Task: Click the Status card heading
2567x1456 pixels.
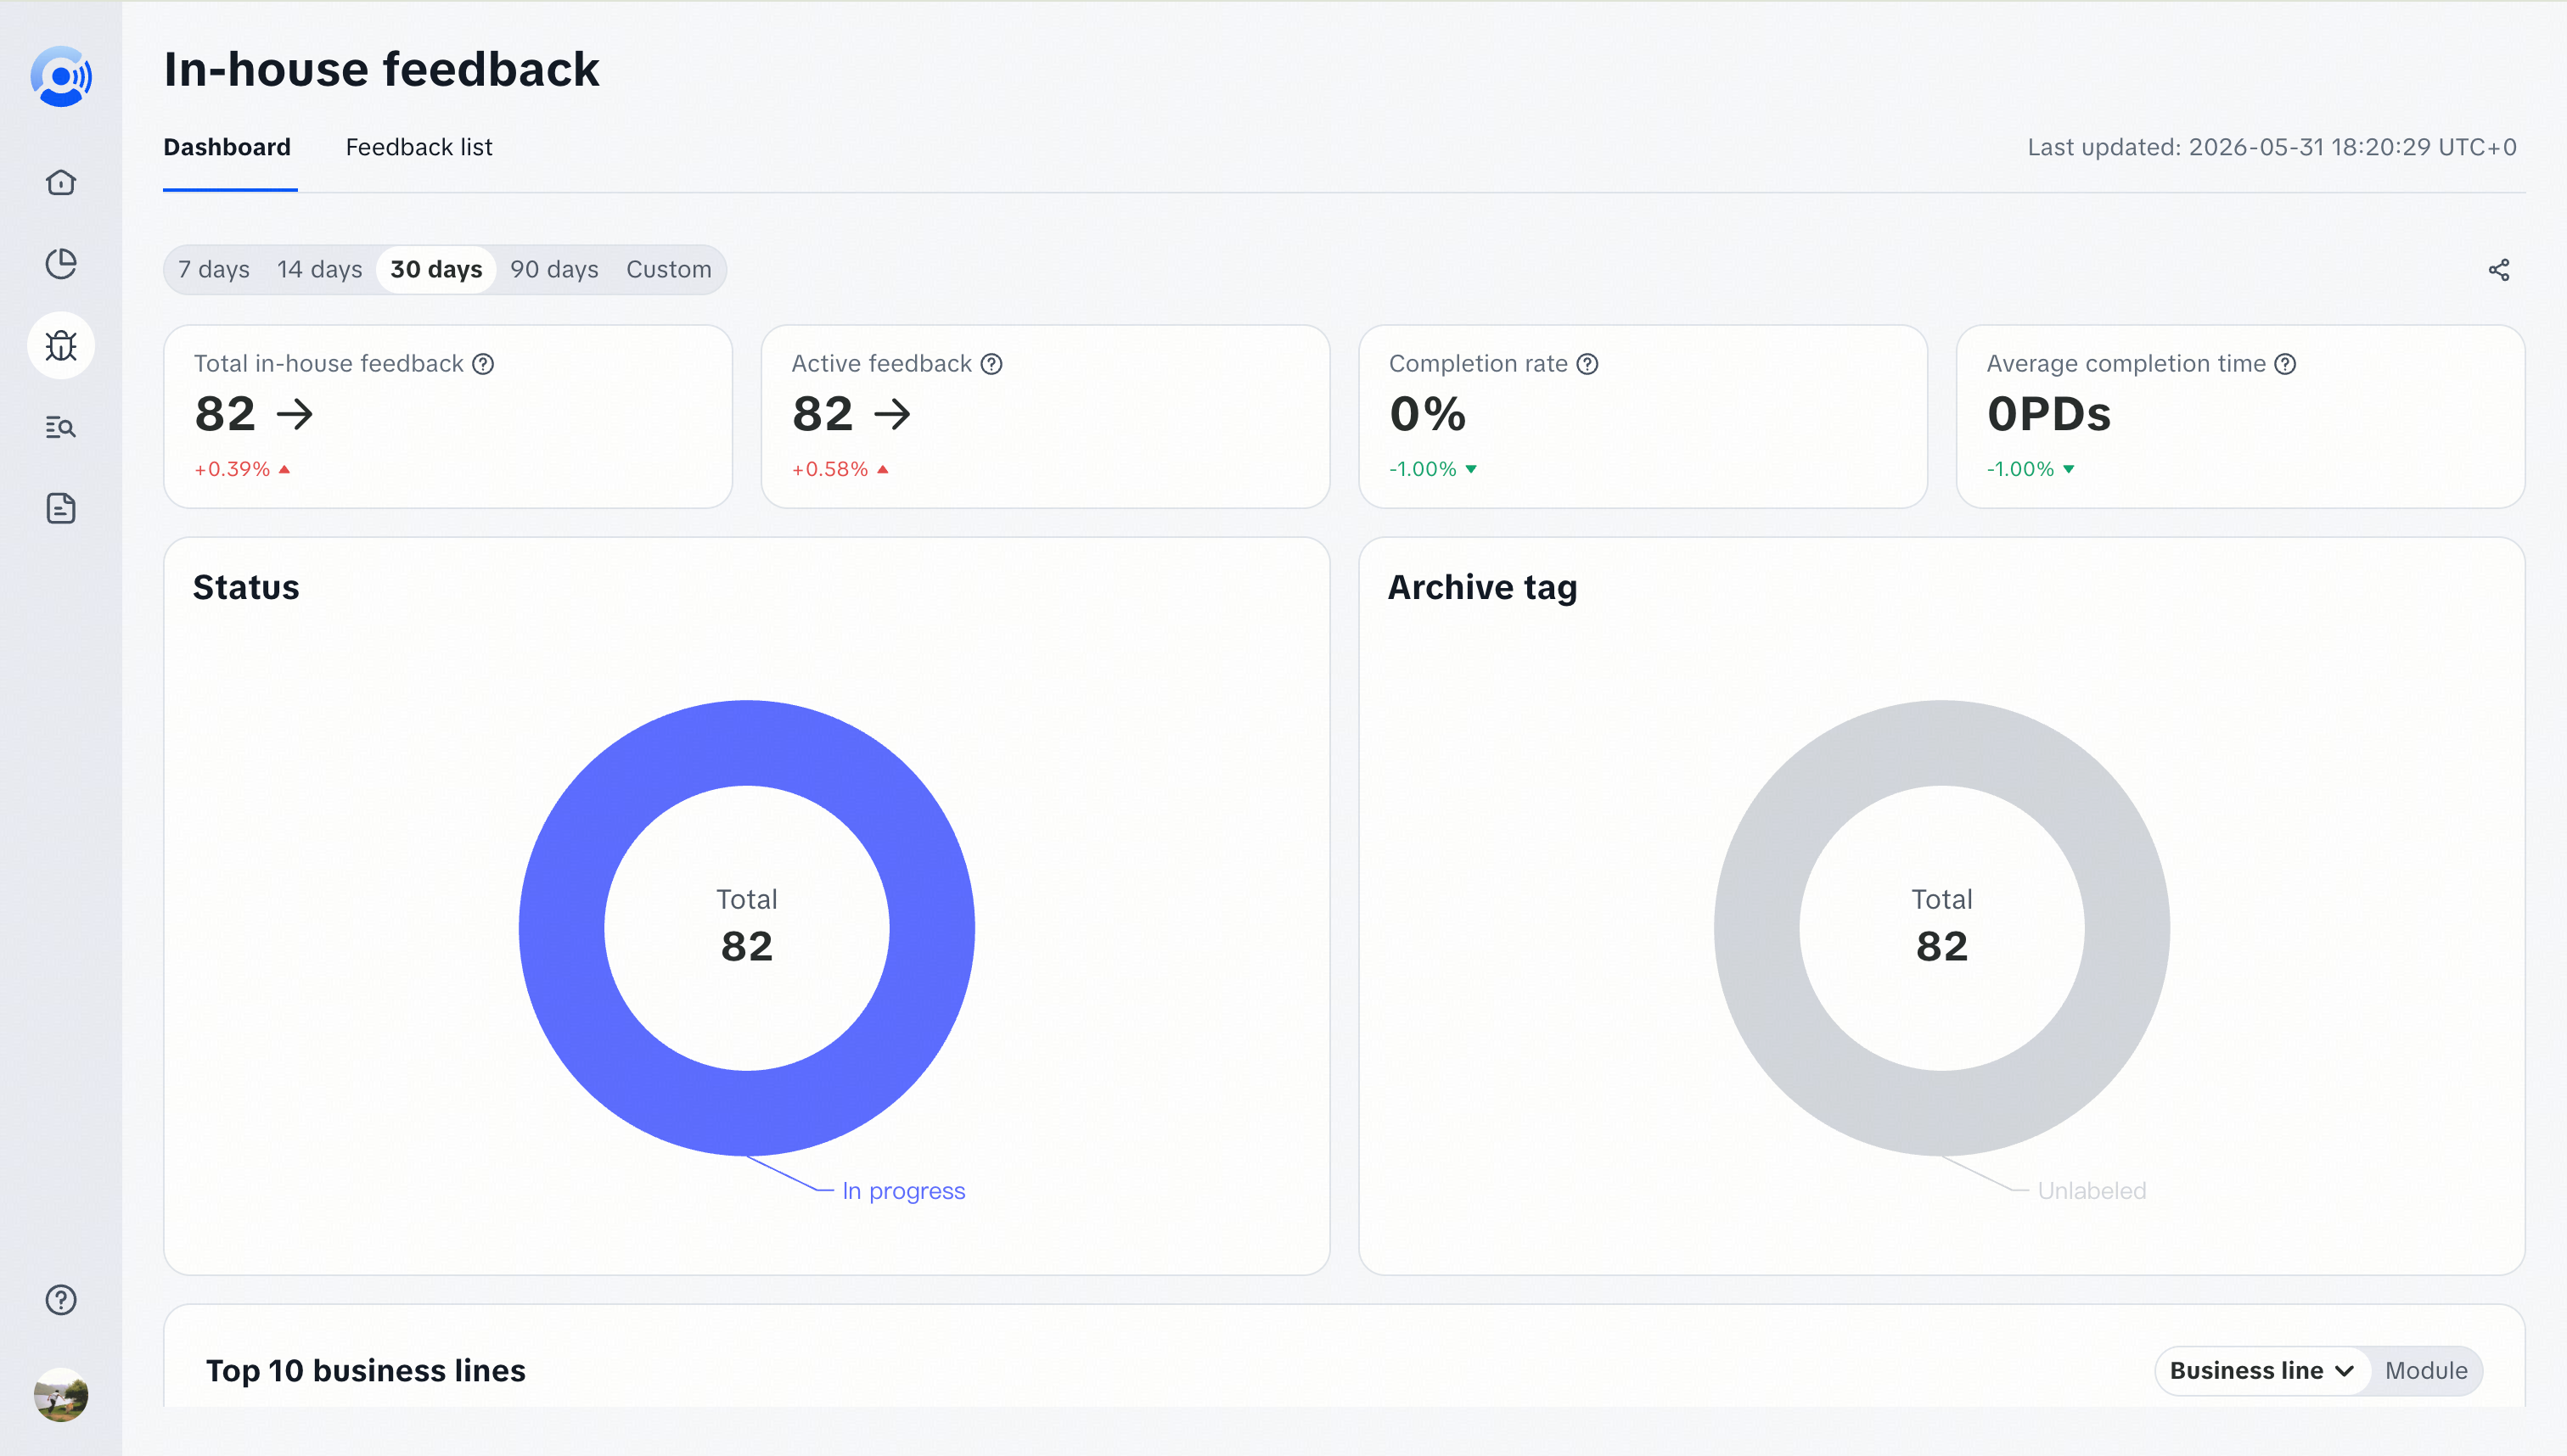Action: 246,588
